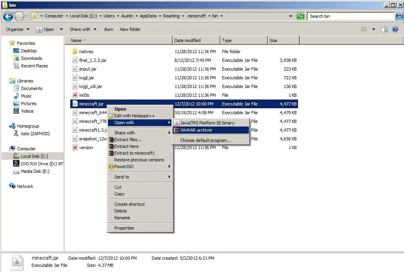Click the final_1.2.5.jar file icon
The image size is (404, 272).
click(75, 60)
